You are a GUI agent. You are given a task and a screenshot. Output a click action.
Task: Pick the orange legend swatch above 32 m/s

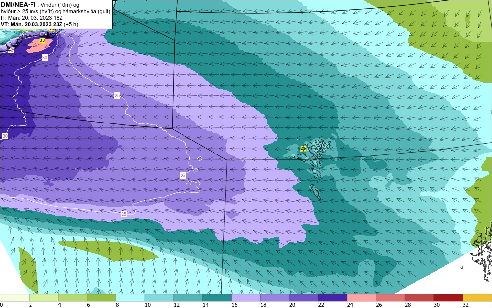pos(477,298)
